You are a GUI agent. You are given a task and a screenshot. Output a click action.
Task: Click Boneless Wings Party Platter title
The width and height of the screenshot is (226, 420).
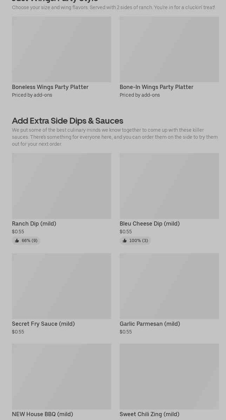tap(50, 87)
